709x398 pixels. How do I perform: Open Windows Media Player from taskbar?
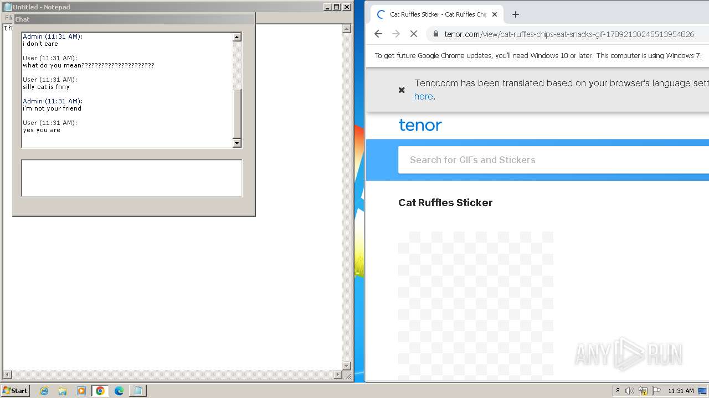point(81,391)
